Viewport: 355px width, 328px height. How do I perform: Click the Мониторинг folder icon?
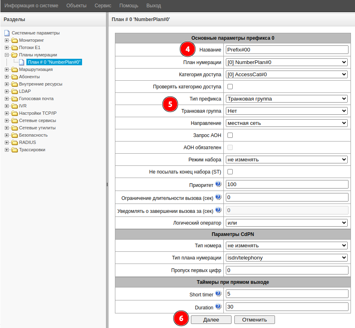tap(15, 41)
